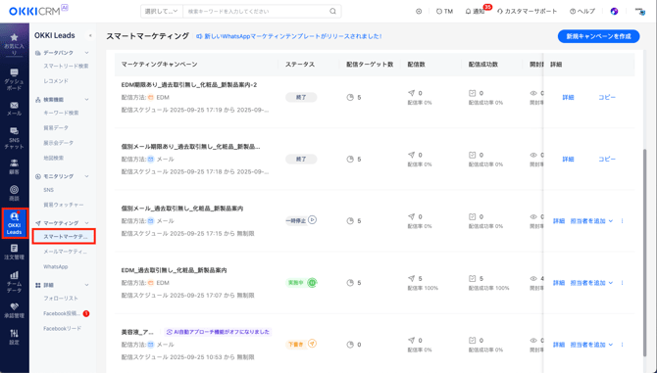Screen dimensions: 657x373
Task: Open メールマーケティング in the sidebar
Action: coord(65,252)
